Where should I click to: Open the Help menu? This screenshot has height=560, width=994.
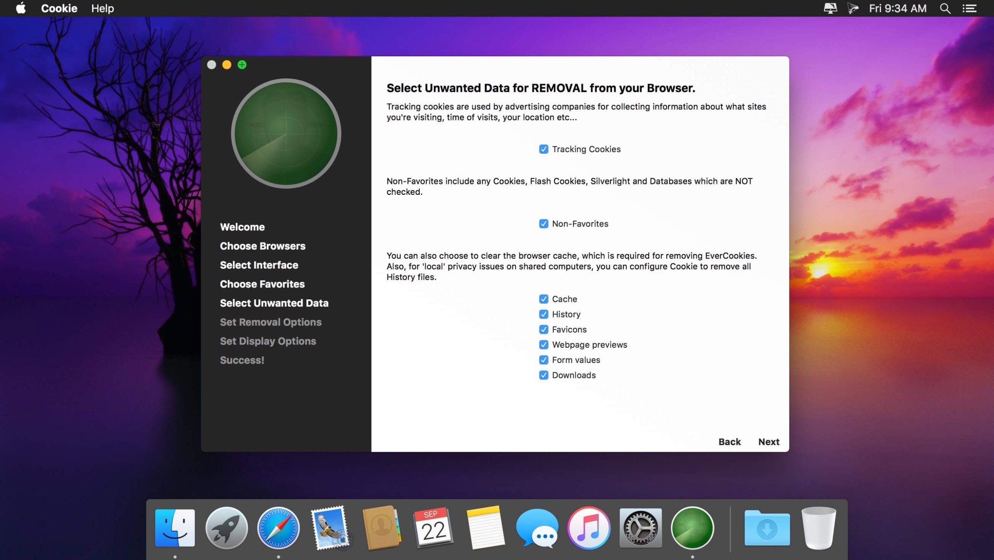coord(102,8)
